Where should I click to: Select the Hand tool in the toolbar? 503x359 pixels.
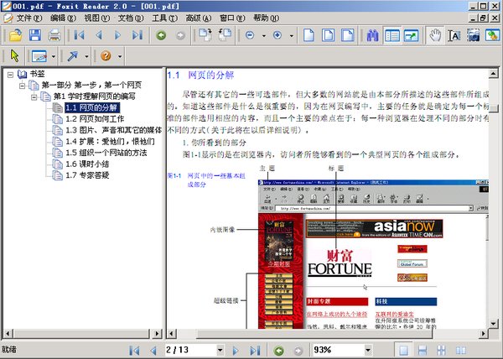pyautogui.click(x=435, y=35)
